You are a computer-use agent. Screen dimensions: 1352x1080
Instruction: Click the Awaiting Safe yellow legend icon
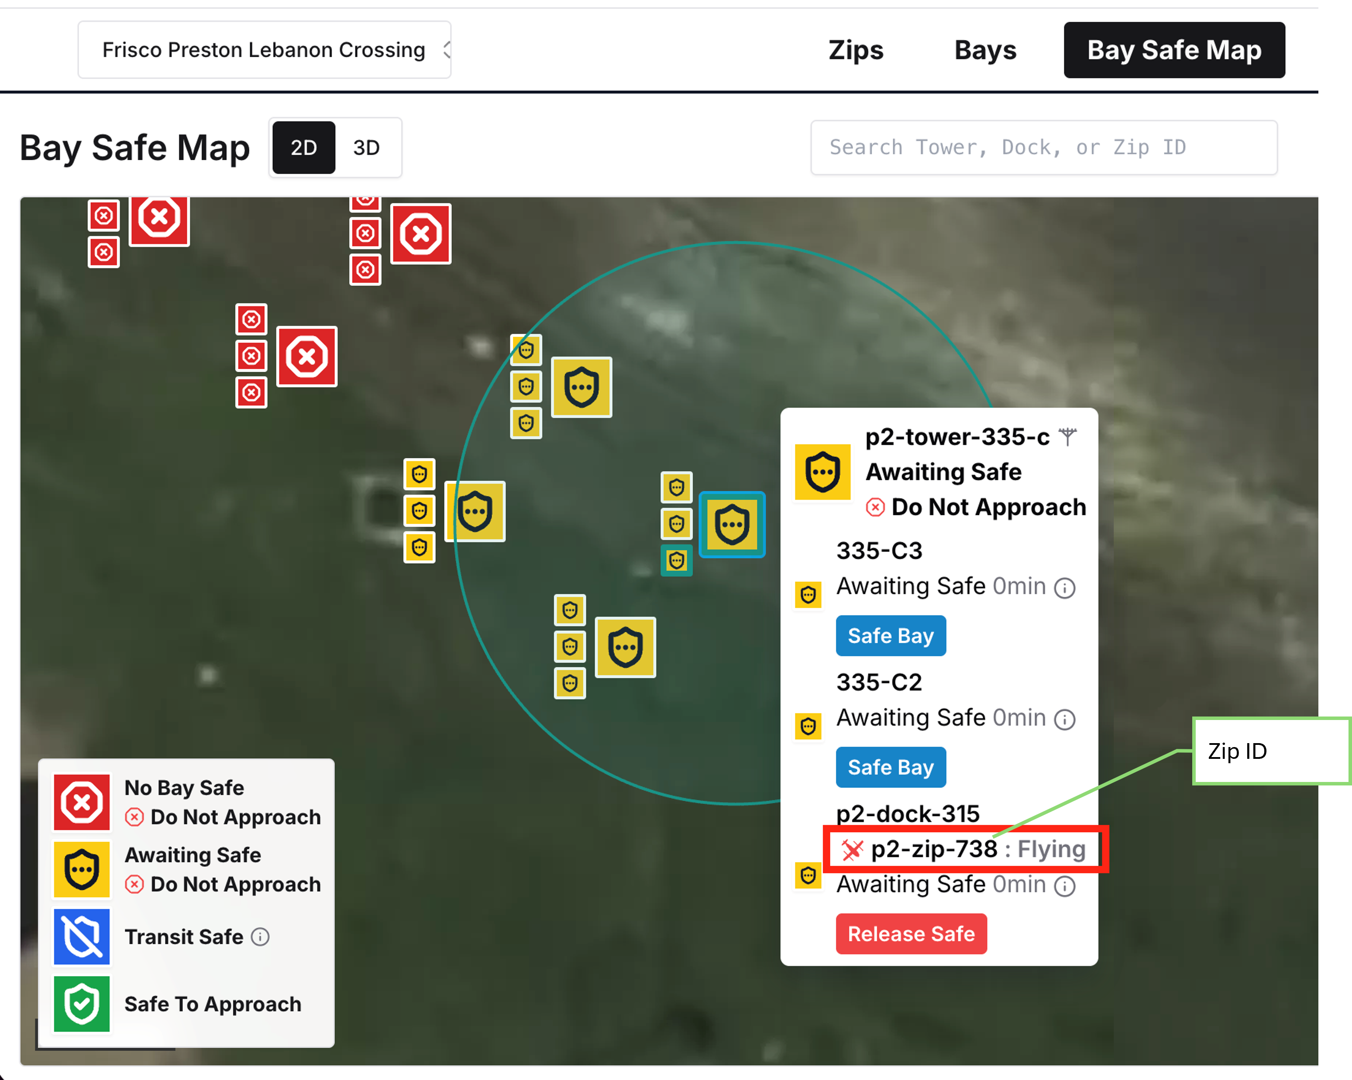(82, 869)
